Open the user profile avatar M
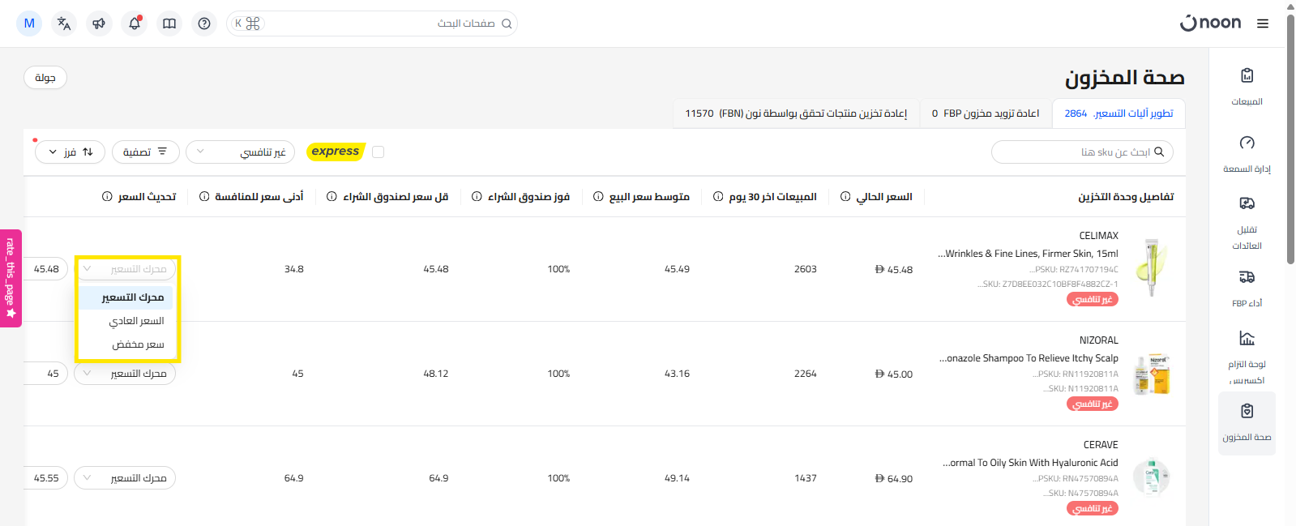 tap(29, 24)
